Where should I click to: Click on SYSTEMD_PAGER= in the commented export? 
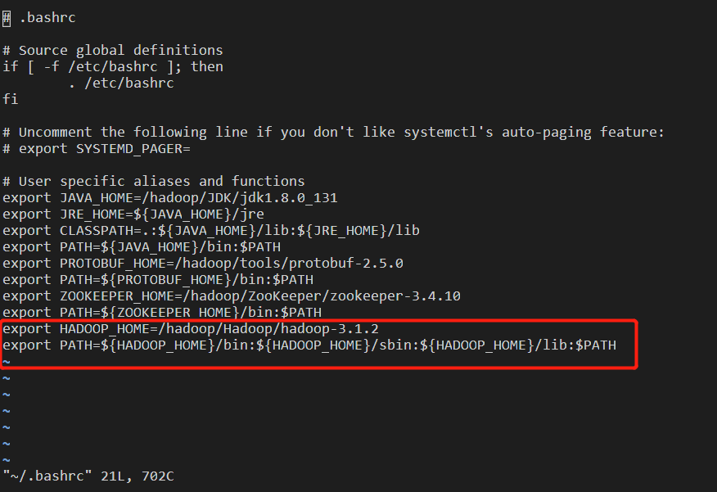[133, 149]
